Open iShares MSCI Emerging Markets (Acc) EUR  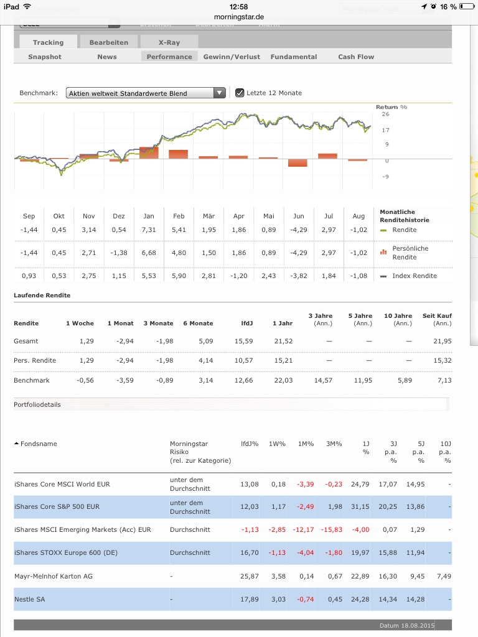(x=83, y=530)
